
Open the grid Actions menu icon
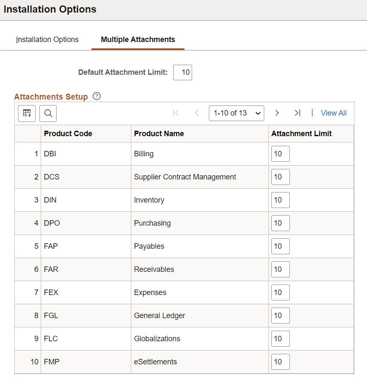click(x=26, y=113)
